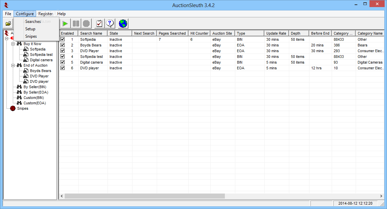Uncheck Enabled box for search 4 Softpedia test

[x=63, y=57]
